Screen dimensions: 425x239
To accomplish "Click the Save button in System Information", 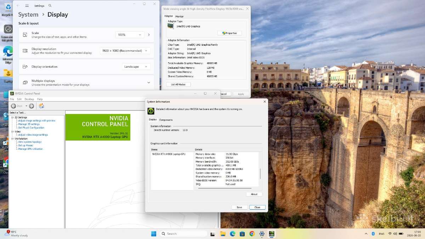I will (x=239, y=207).
